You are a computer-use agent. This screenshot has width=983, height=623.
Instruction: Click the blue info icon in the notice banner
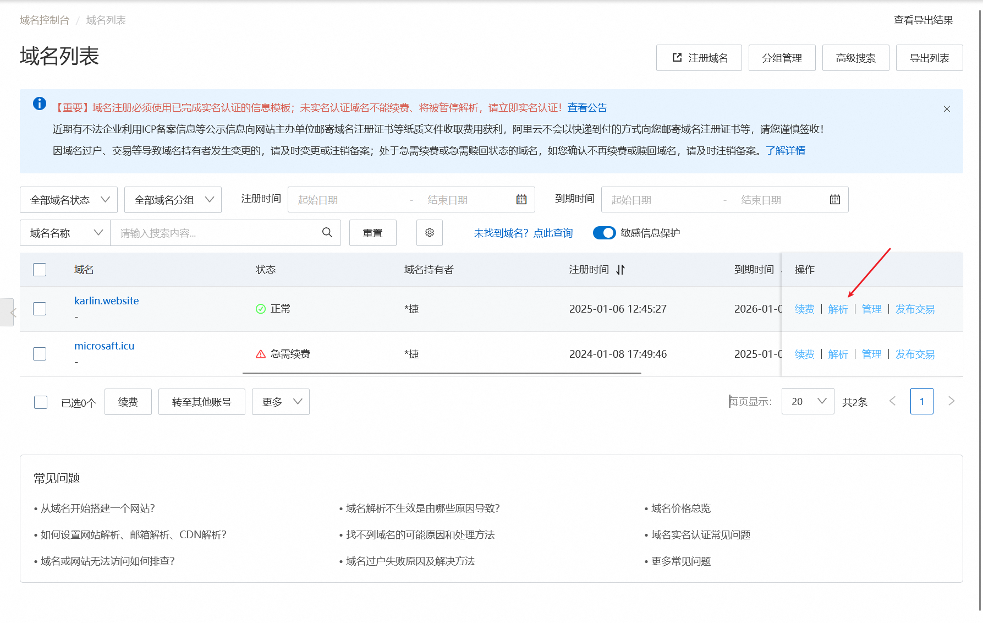tap(40, 103)
